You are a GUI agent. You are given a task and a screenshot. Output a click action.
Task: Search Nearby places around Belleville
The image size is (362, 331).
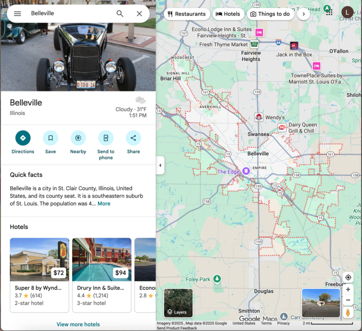78,138
